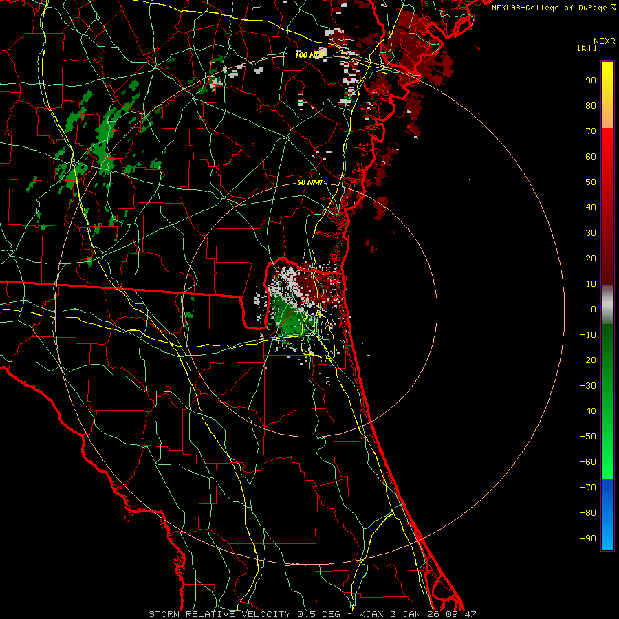This screenshot has height=619, width=619.
Task: Pick the gray zero-velocity segment of color bar
Action: point(607,305)
